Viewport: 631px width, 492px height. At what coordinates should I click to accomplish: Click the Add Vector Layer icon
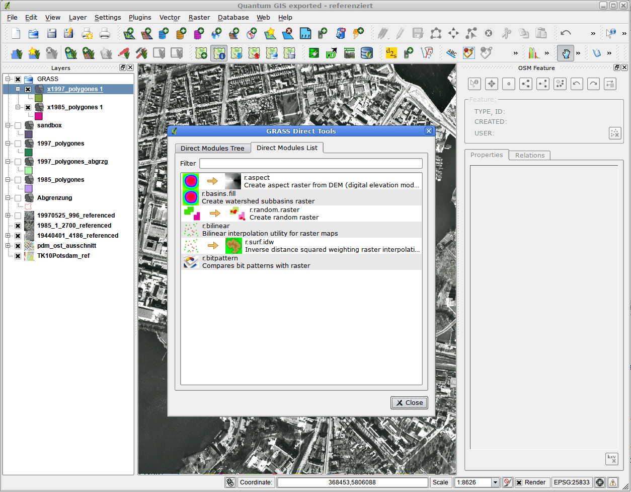[x=129, y=33]
